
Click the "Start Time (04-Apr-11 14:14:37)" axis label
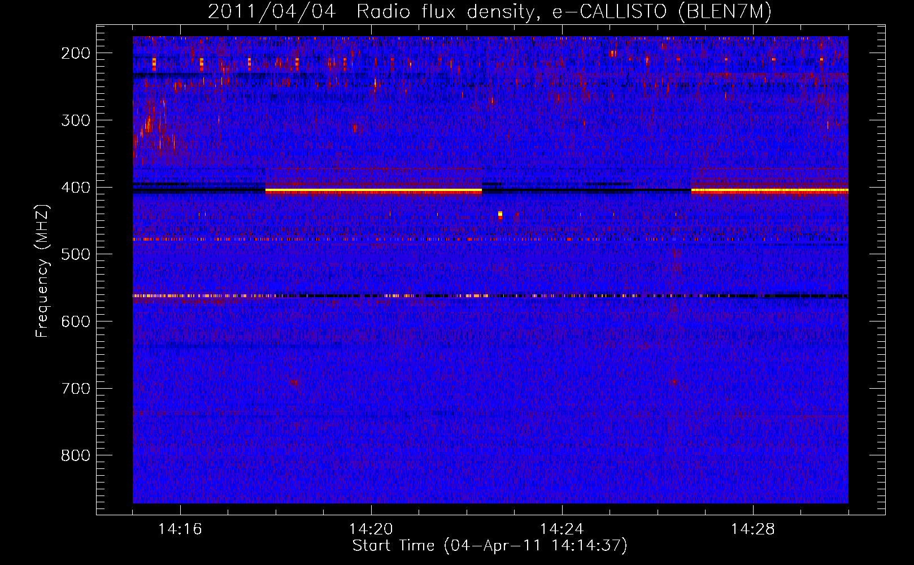490,546
